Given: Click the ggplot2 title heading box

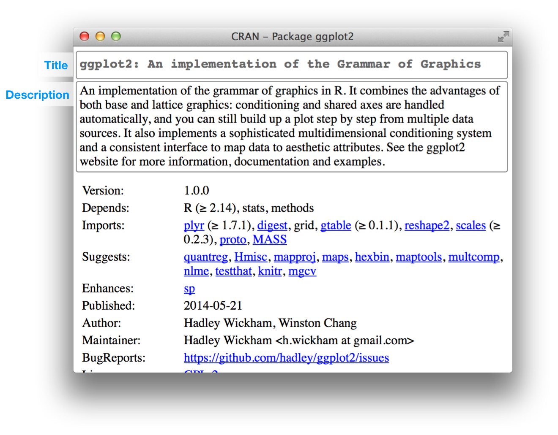Looking at the screenshot, I should coord(292,65).
